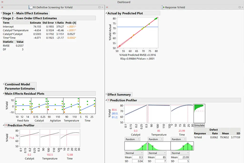Viewport: 244px width, 163px height.
Task: Open the Random dropdown for Time
Action: pyautogui.click(x=180, y=139)
